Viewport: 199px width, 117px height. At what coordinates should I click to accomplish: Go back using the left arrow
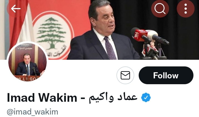(x=16, y=9)
